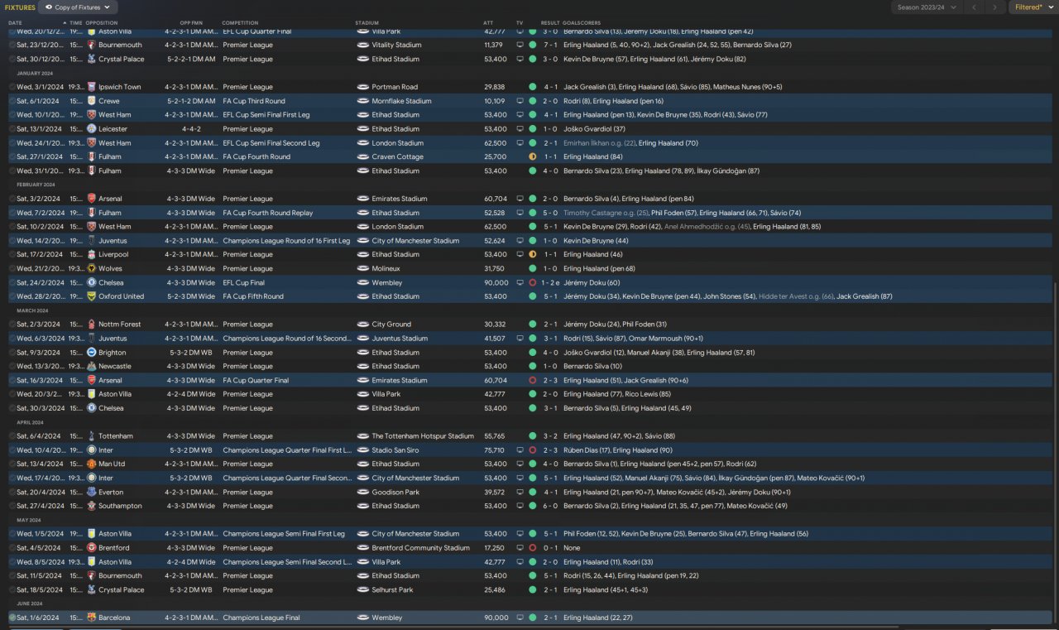
Task: Click the 4-4-2 formation in the Leicester row
Action: [190, 129]
